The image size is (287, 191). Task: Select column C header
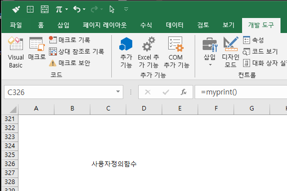pyautogui.click(x=108, y=108)
